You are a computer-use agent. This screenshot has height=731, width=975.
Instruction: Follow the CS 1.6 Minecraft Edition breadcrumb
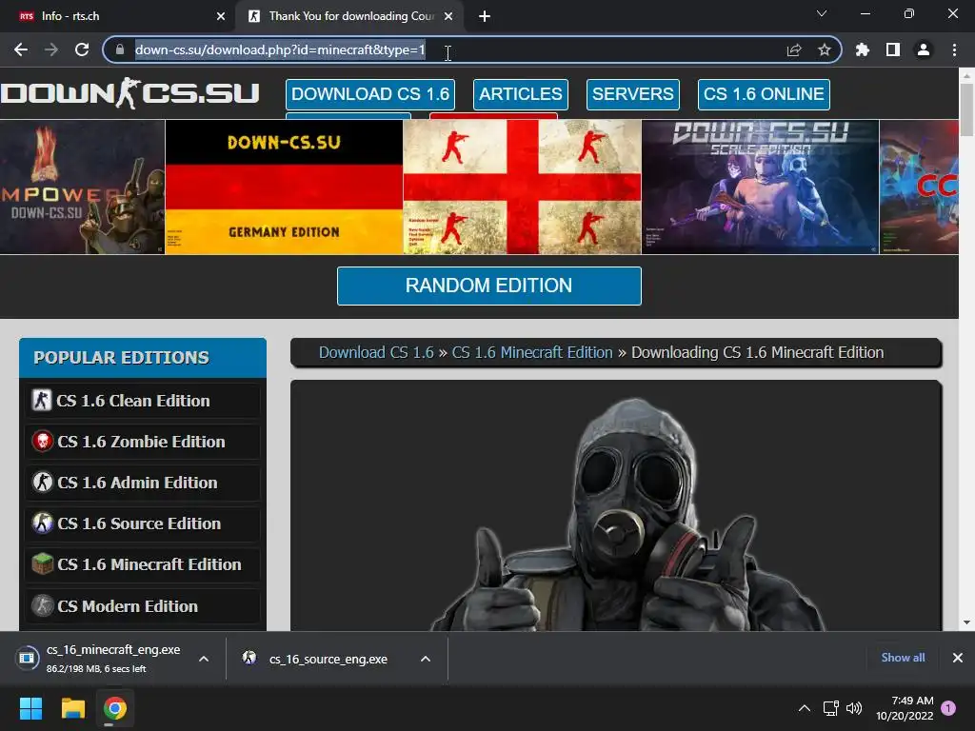tap(532, 352)
